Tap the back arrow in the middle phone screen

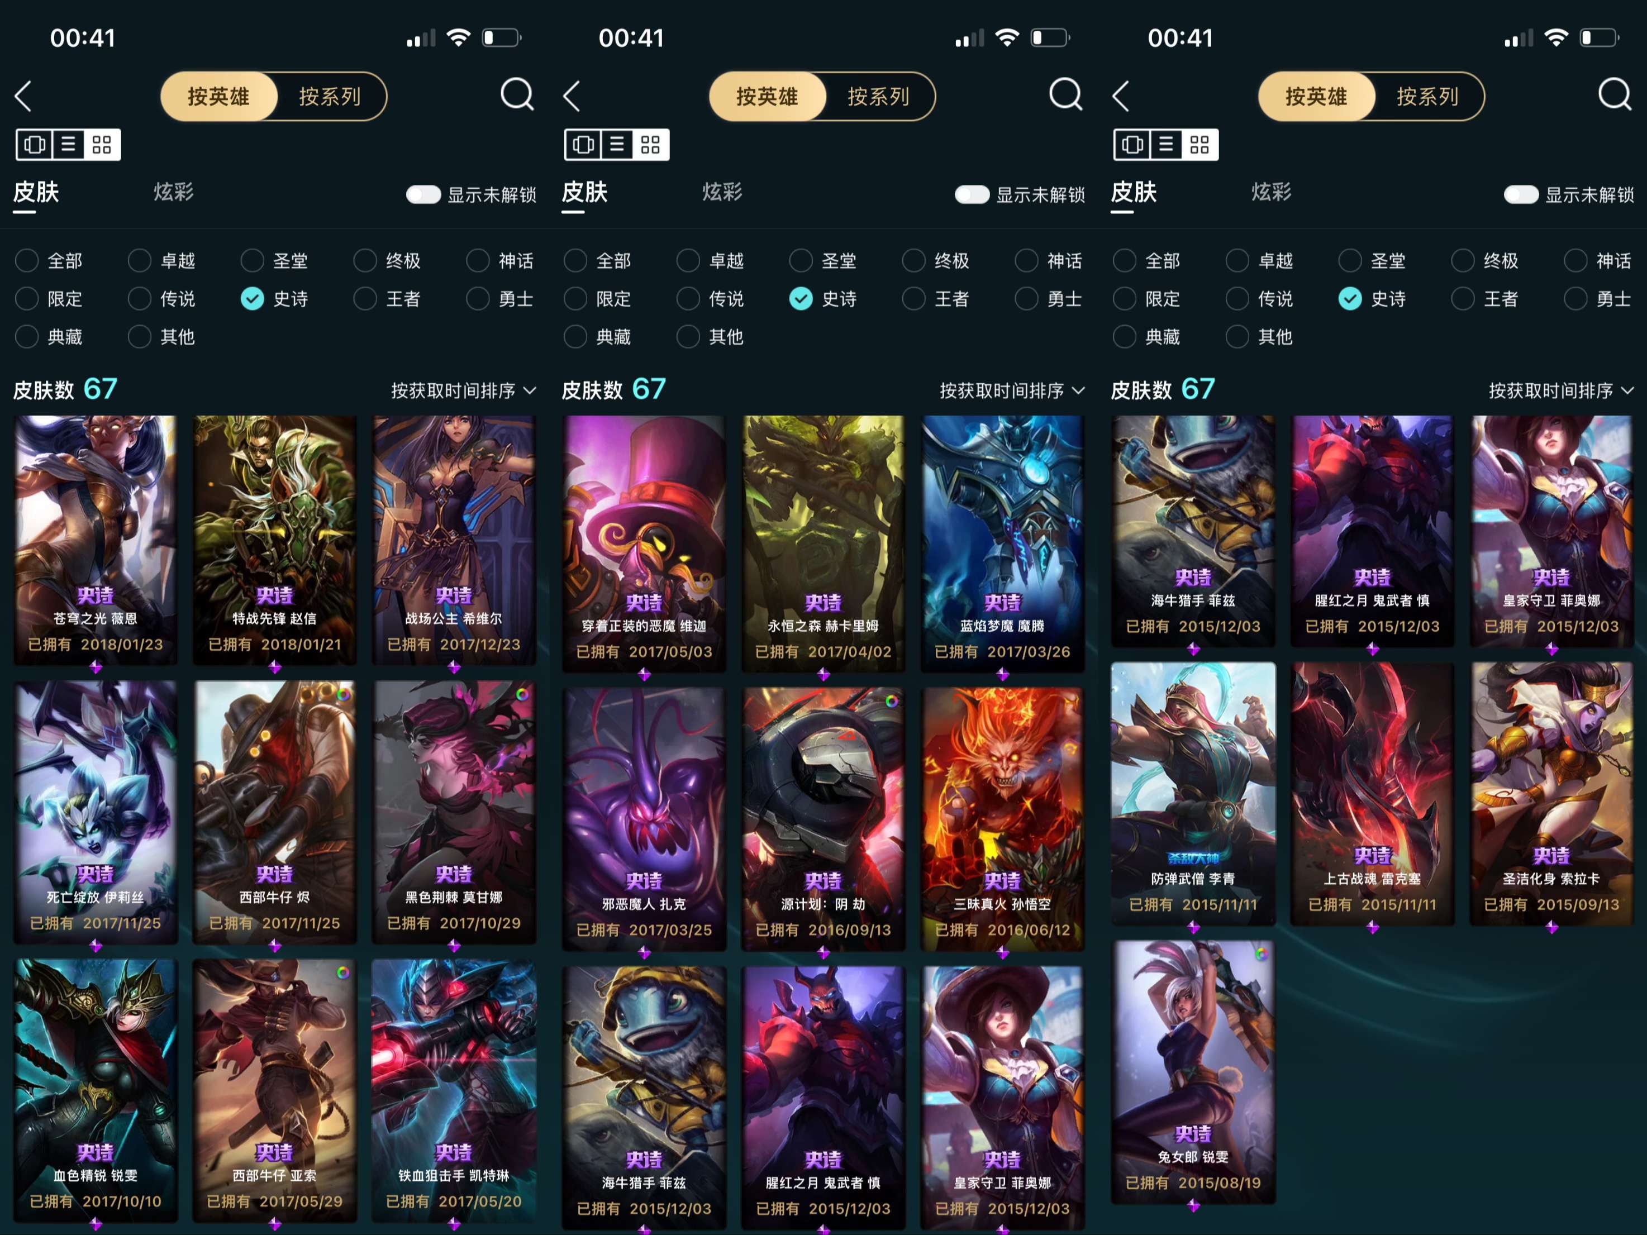point(572,96)
